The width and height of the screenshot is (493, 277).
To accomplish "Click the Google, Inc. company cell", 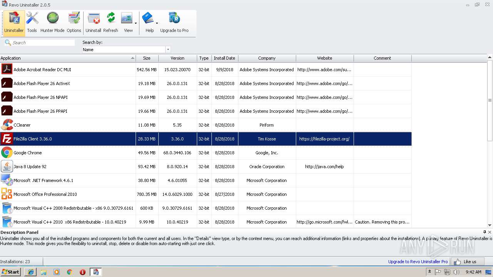I will point(267,153).
